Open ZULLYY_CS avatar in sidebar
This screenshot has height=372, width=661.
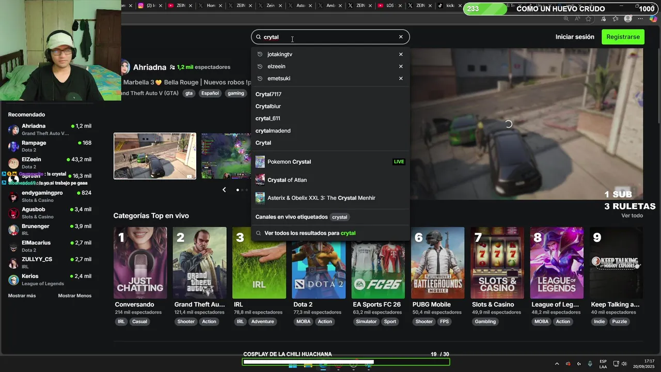[x=13, y=263]
